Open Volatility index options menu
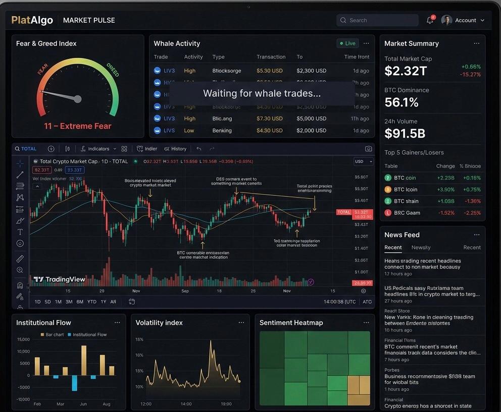This screenshot has height=412, width=501. (241, 322)
